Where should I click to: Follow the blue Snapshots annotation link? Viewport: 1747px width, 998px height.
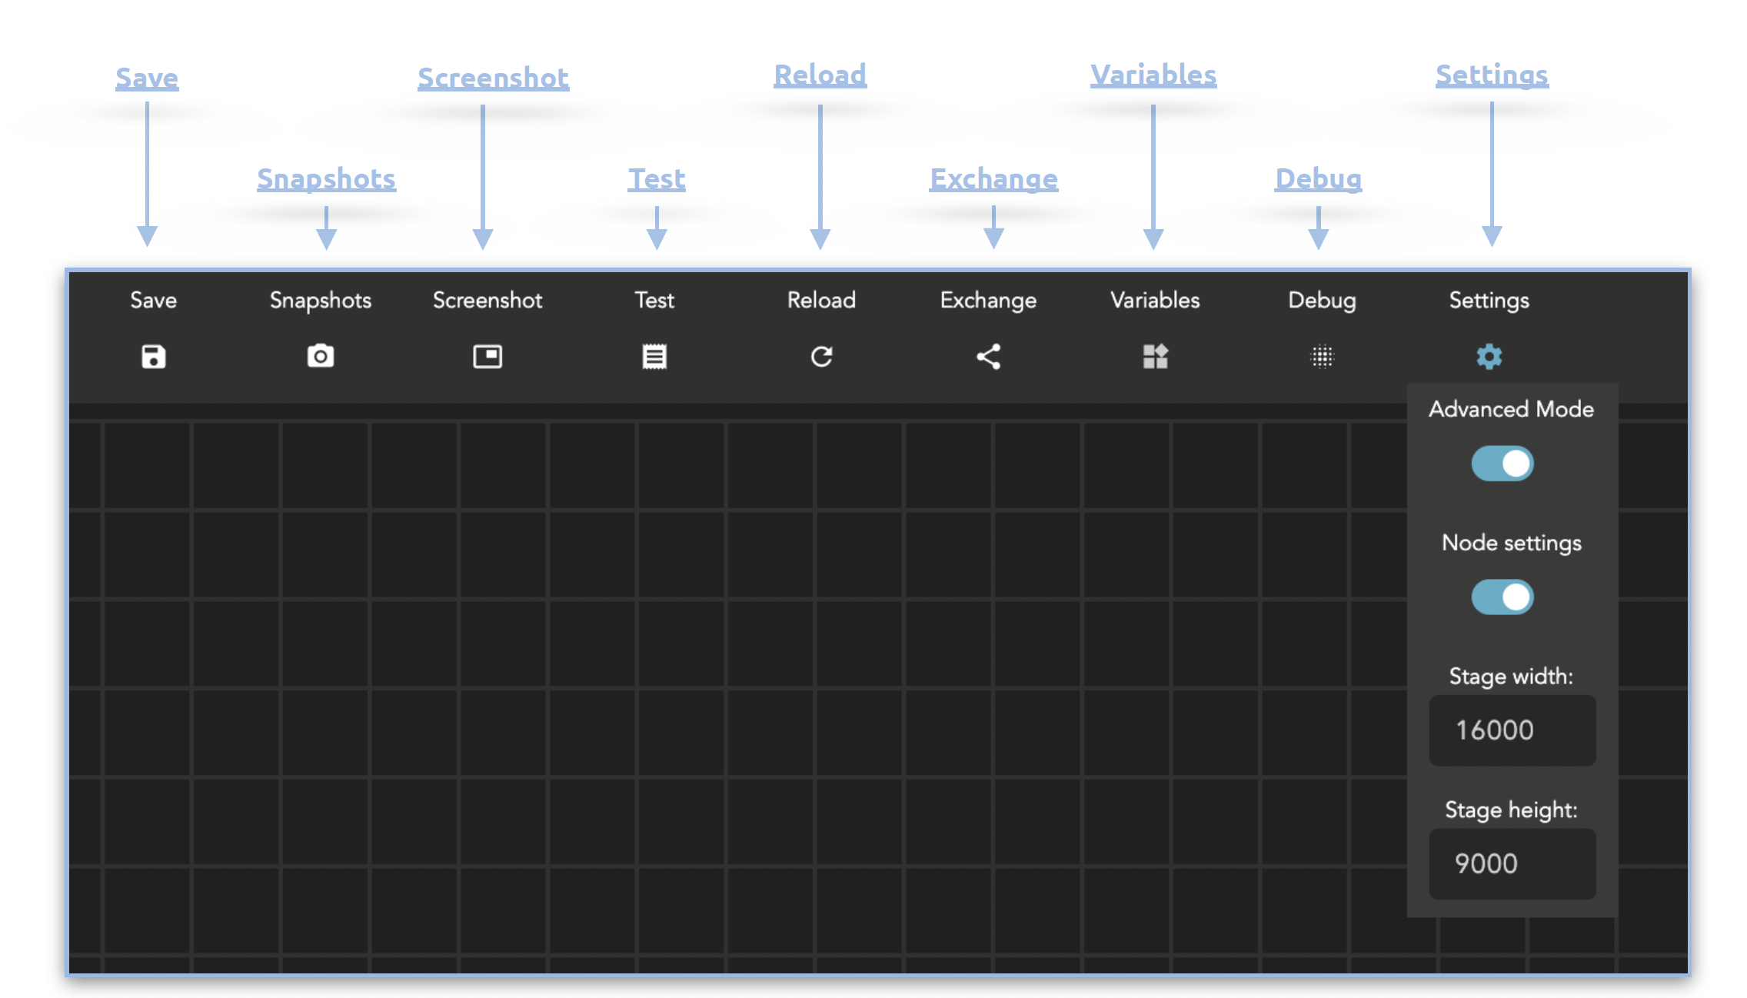tap(326, 179)
